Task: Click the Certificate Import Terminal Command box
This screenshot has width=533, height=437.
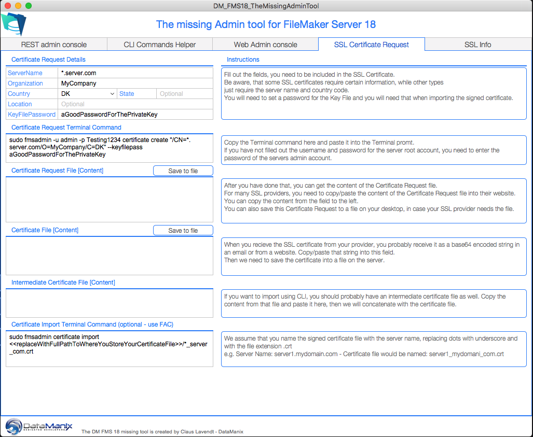Action: pos(110,349)
